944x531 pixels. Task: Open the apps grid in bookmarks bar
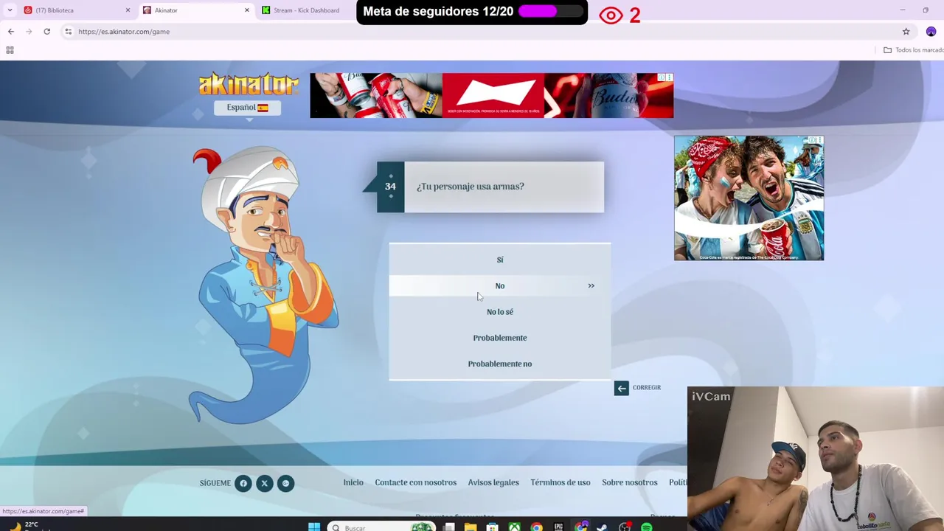pos(10,50)
